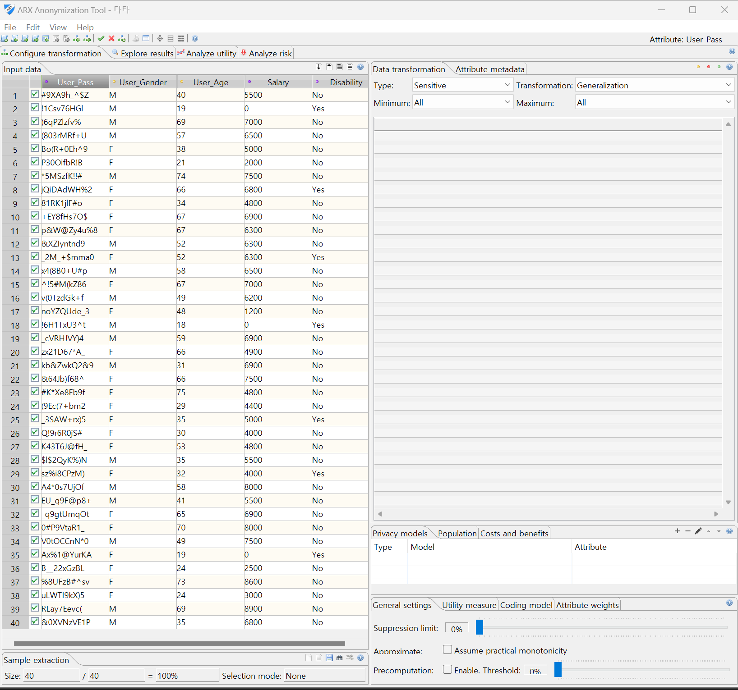Open the Help menu
This screenshot has height=690, width=738.
click(x=85, y=27)
